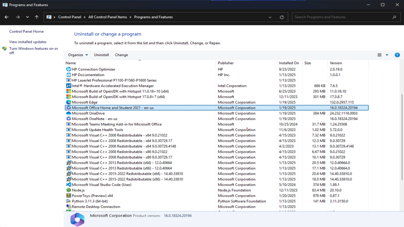This screenshot has height=227, width=404.
Task: Select Microsoft Update Health Tools row
Action: (x=217, y=130)
